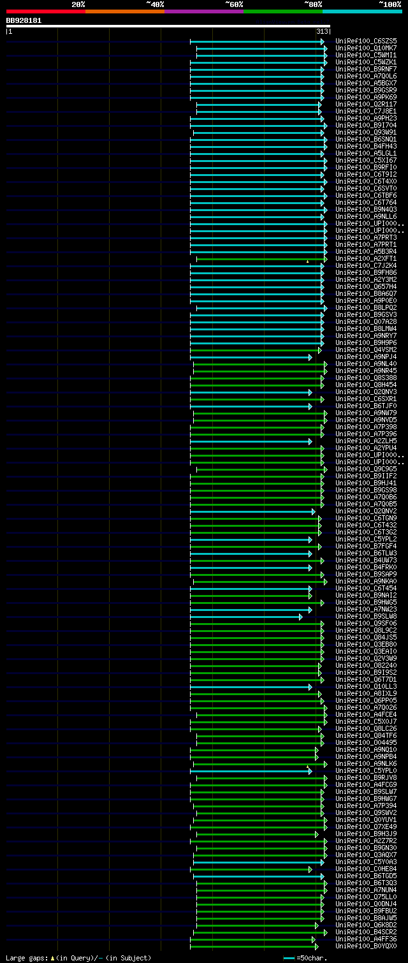Click the green ~80% identity legend segment
Screen dimensions: 408x963
283,11
